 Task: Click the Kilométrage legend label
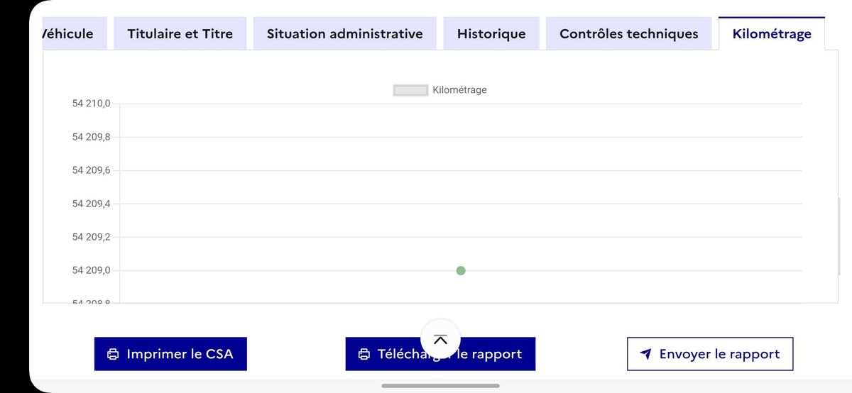tap(459, 90)
